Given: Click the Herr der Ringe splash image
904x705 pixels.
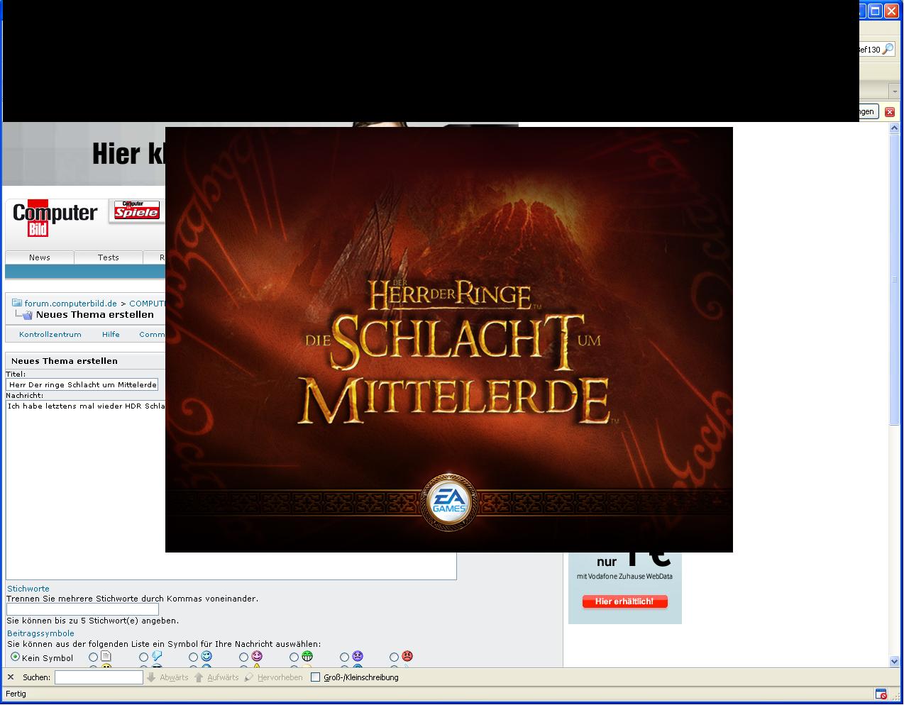Looking at the screenshot, I should coord(449,340).
